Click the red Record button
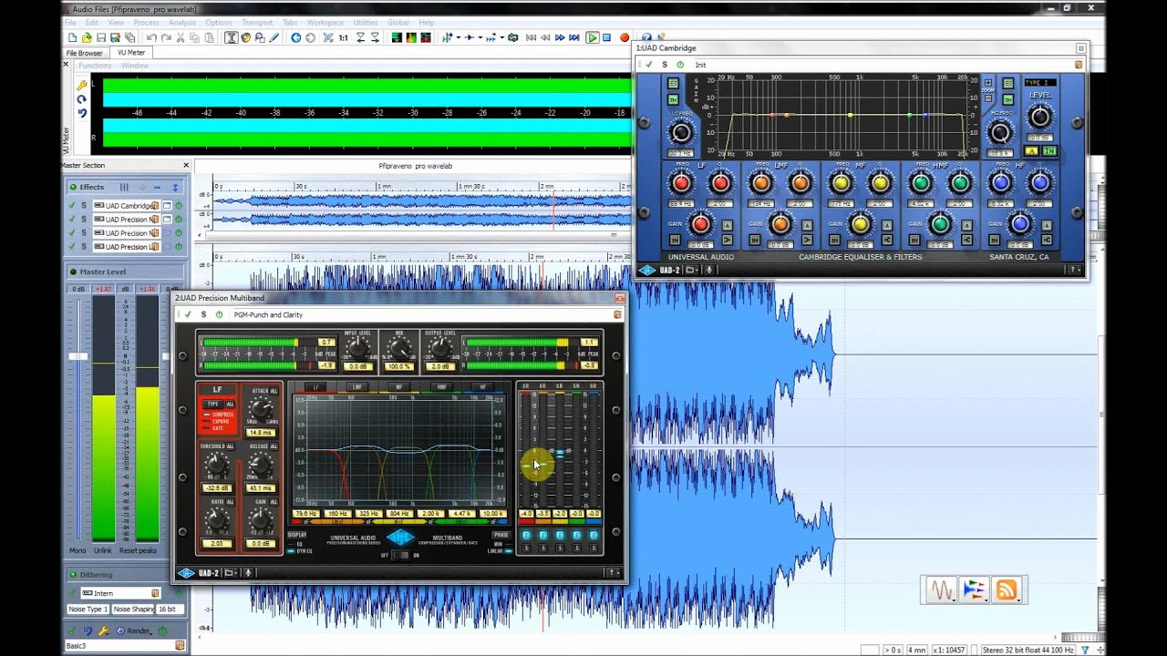1167x656 pixels. pos(625,37)
